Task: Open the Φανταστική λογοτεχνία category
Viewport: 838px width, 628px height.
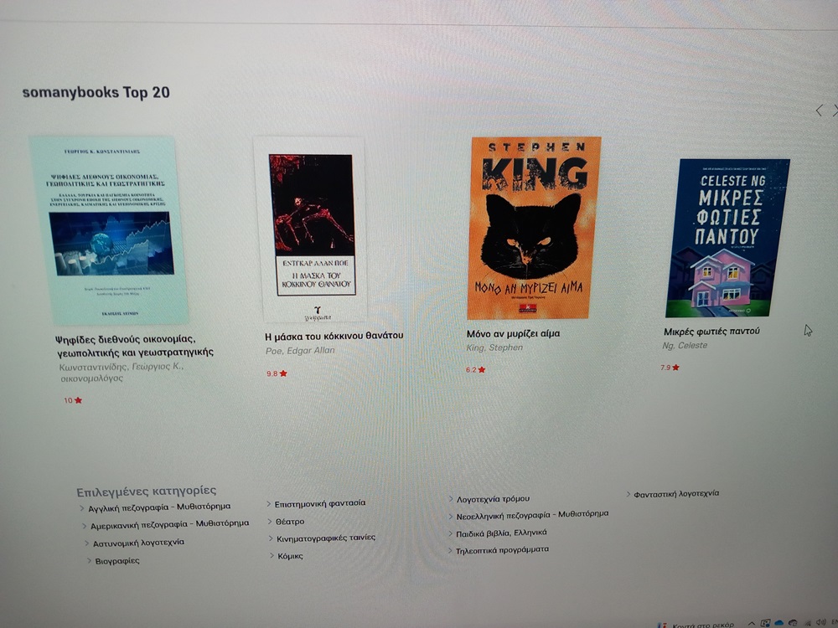Action: pos(676,494)
